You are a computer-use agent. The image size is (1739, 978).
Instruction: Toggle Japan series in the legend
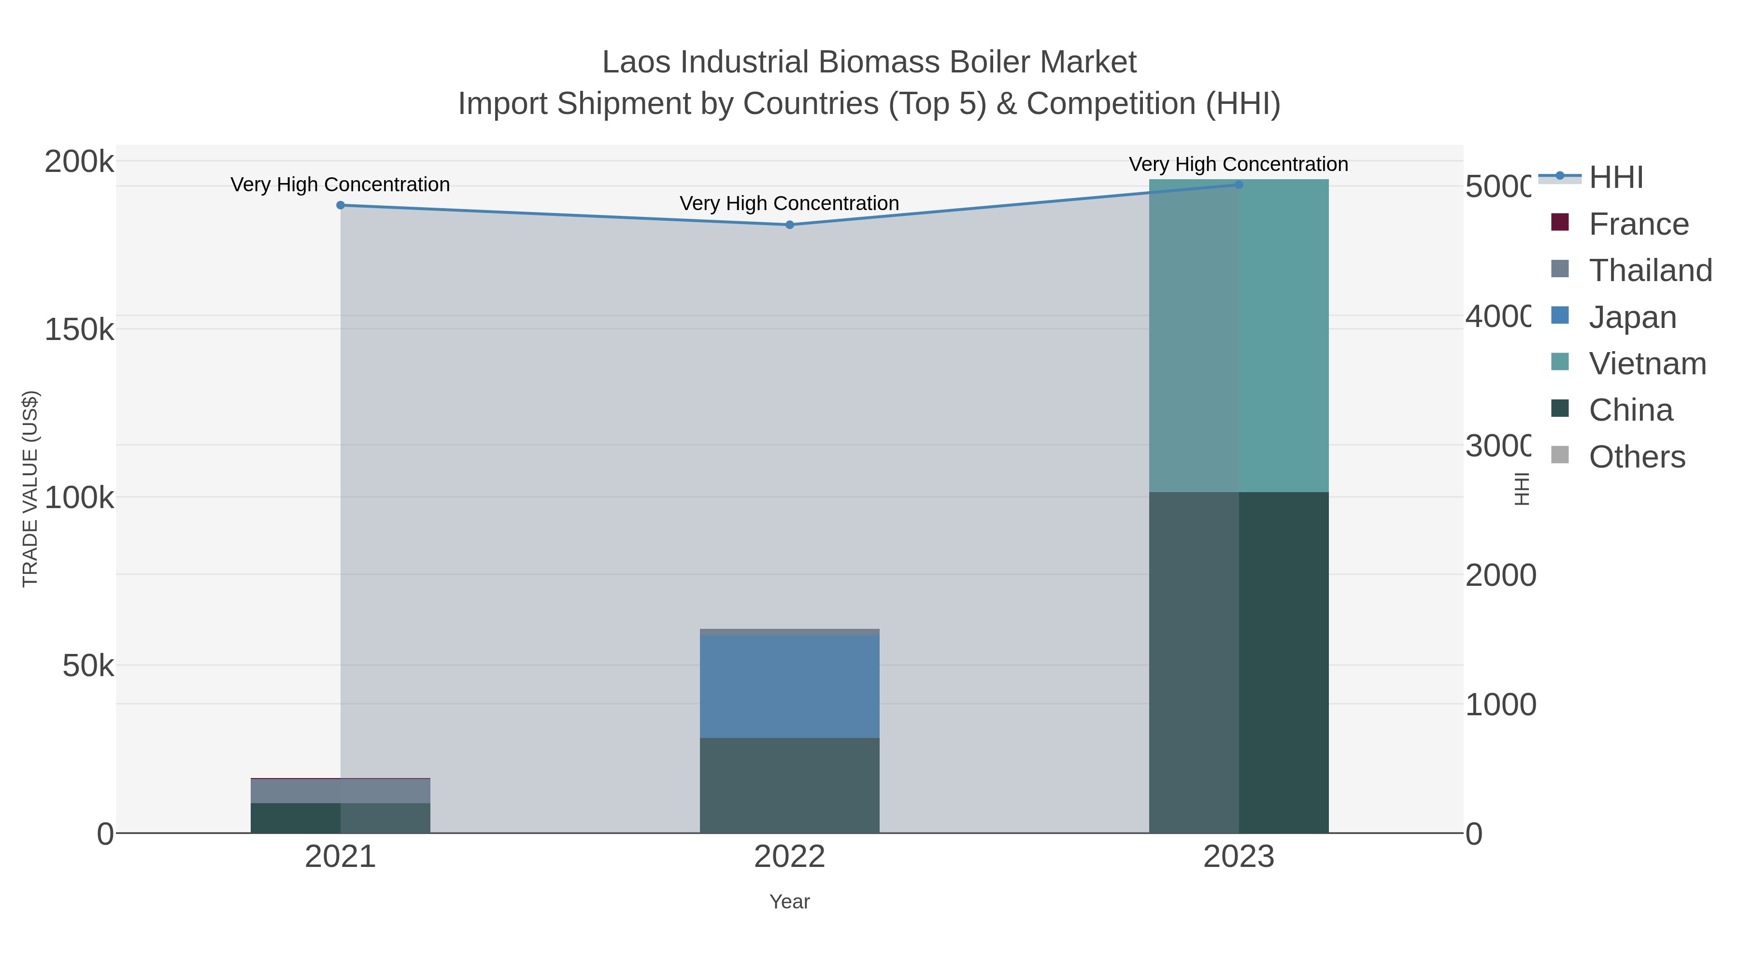coord(1614,317)
